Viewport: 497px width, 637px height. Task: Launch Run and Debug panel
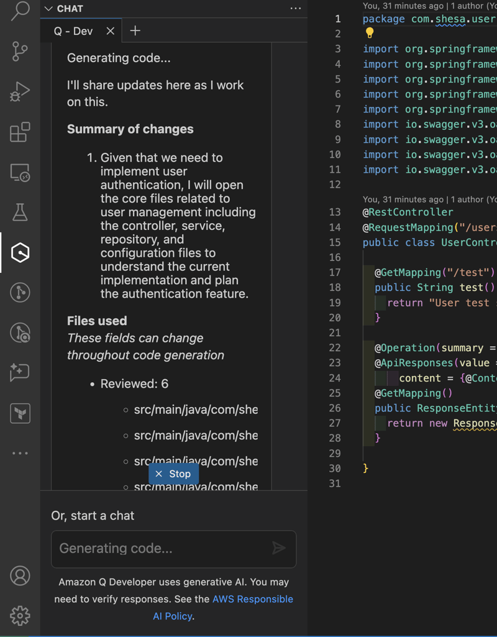(20, 91)
